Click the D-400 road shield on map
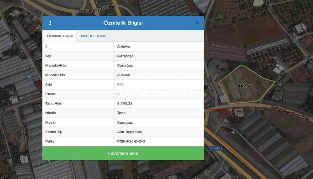 pos(214,148)
